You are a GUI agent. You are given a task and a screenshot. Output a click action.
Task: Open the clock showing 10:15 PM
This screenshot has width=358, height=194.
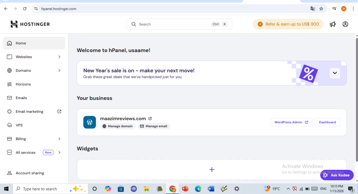pos(337,189)
